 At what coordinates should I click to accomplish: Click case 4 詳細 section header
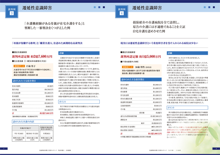pyautogui.click(x=187, y=53)
